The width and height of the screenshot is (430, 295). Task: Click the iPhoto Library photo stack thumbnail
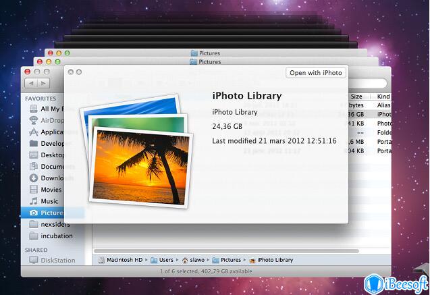[136, 151]
